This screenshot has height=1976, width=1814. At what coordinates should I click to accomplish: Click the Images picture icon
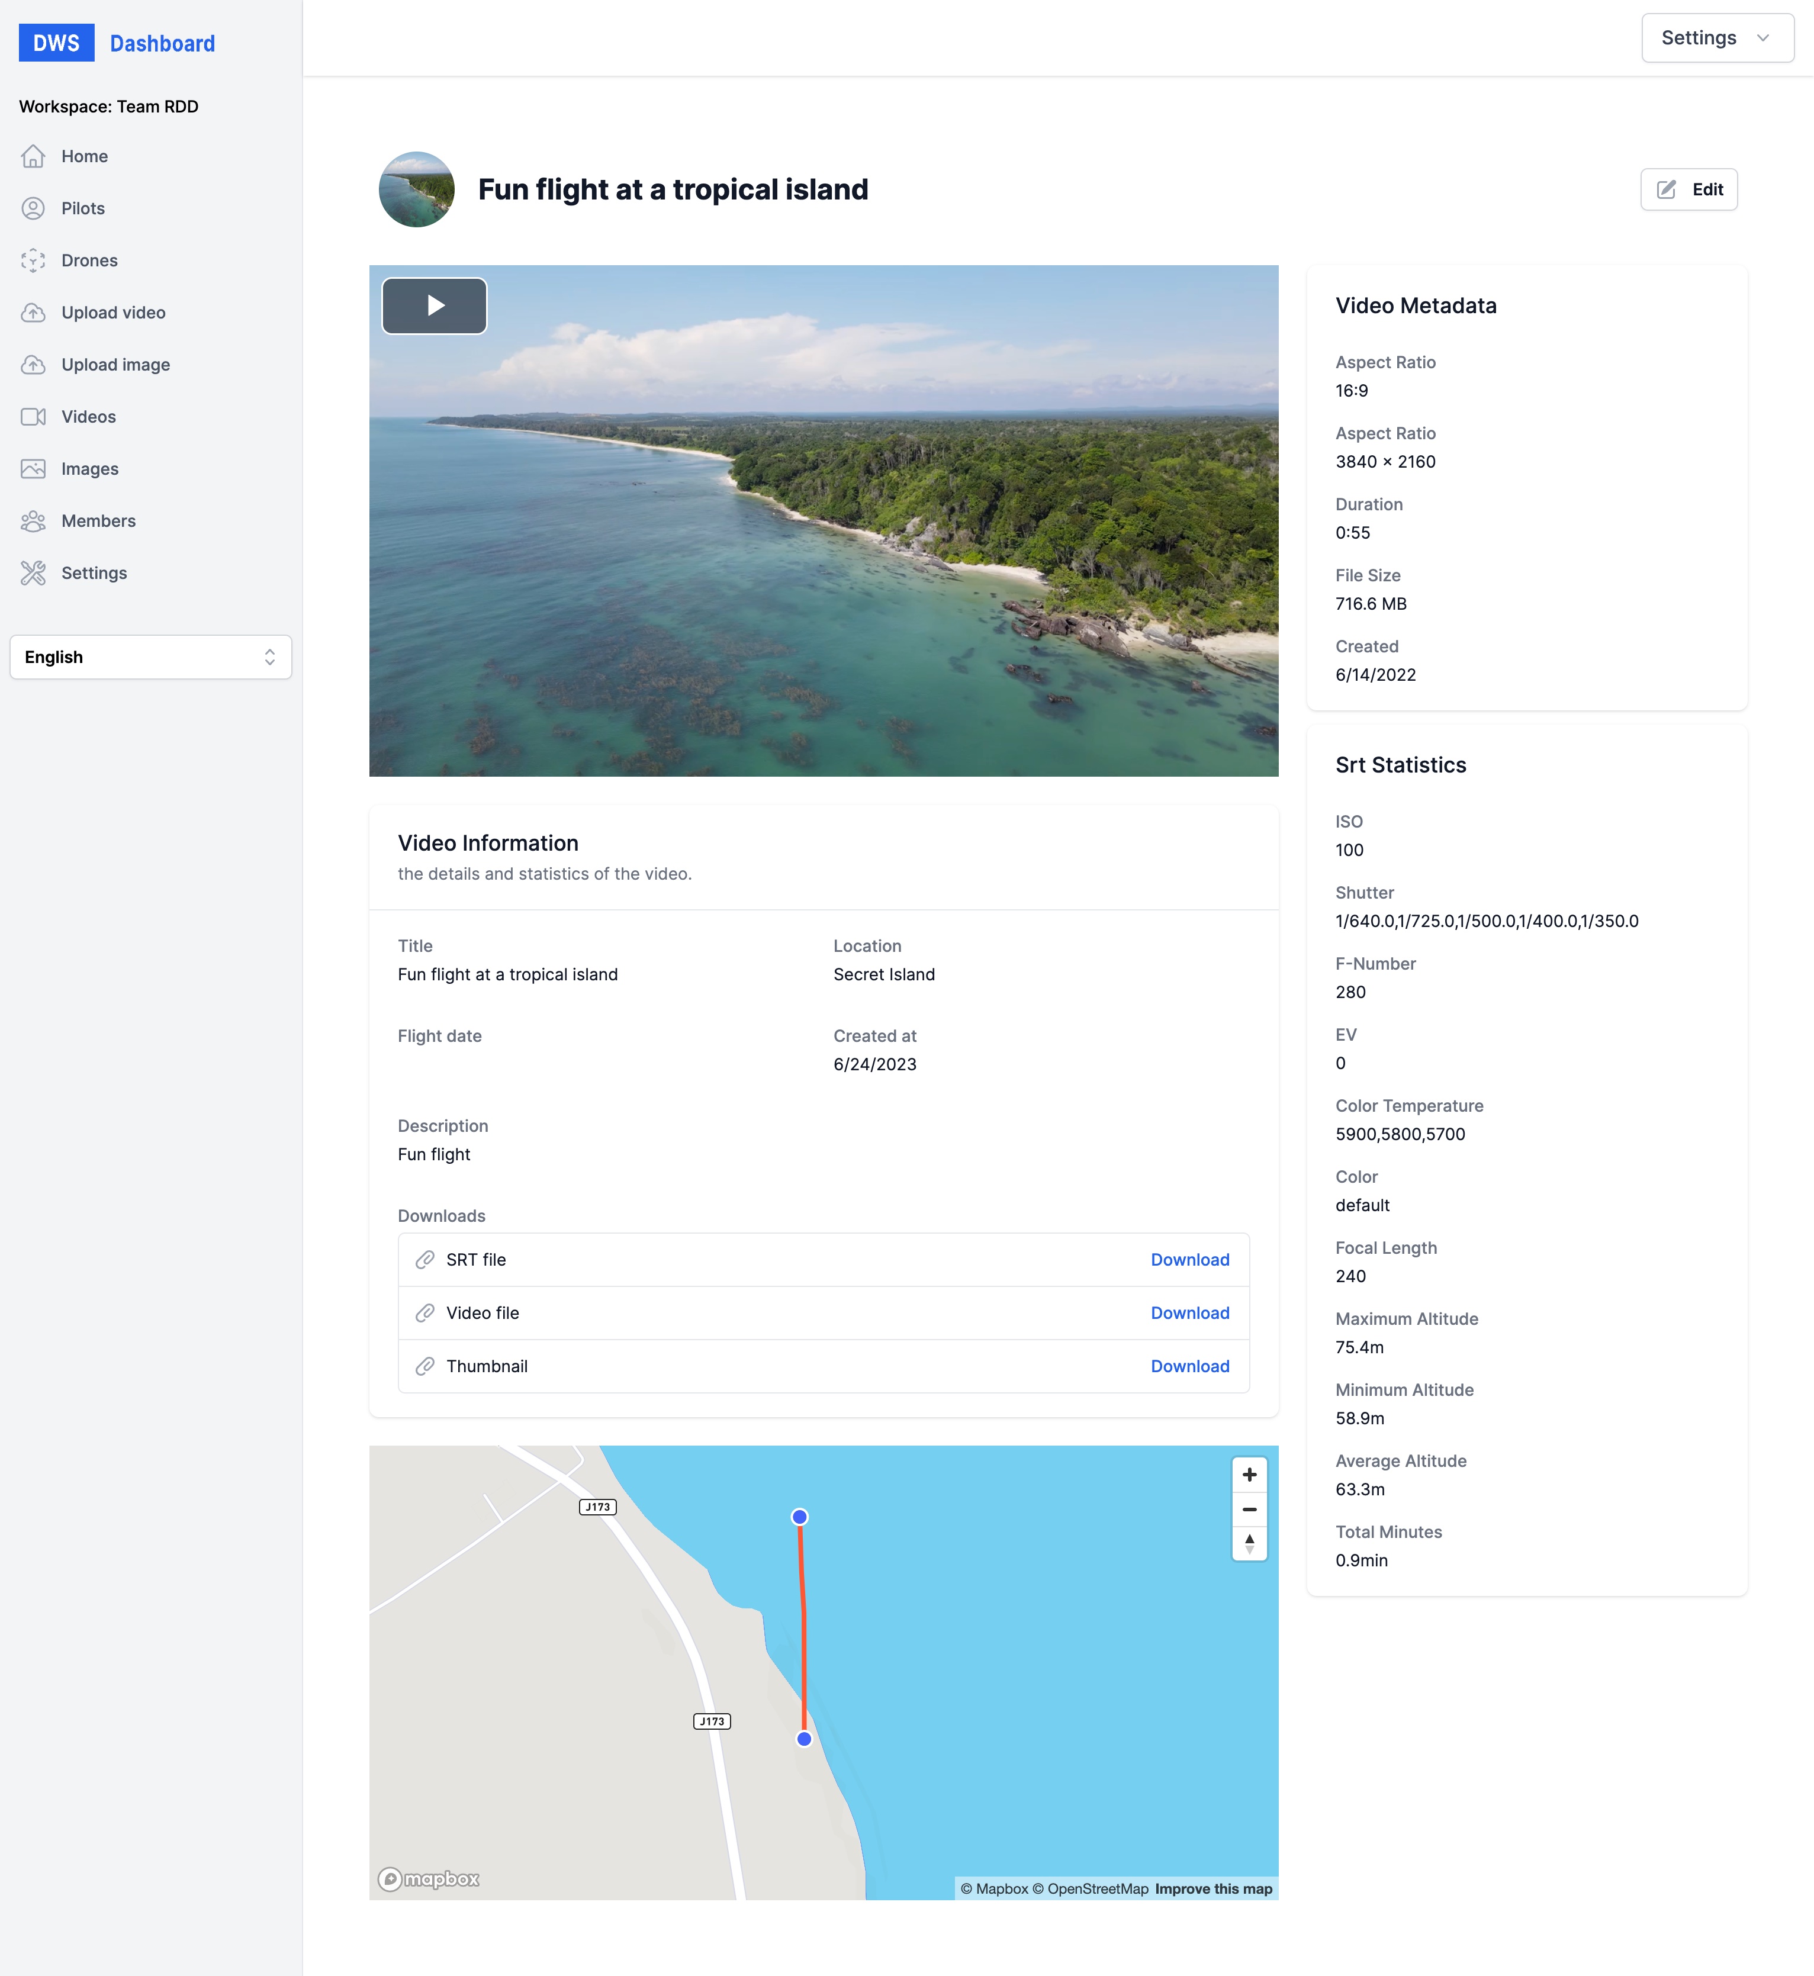(33, 468)
